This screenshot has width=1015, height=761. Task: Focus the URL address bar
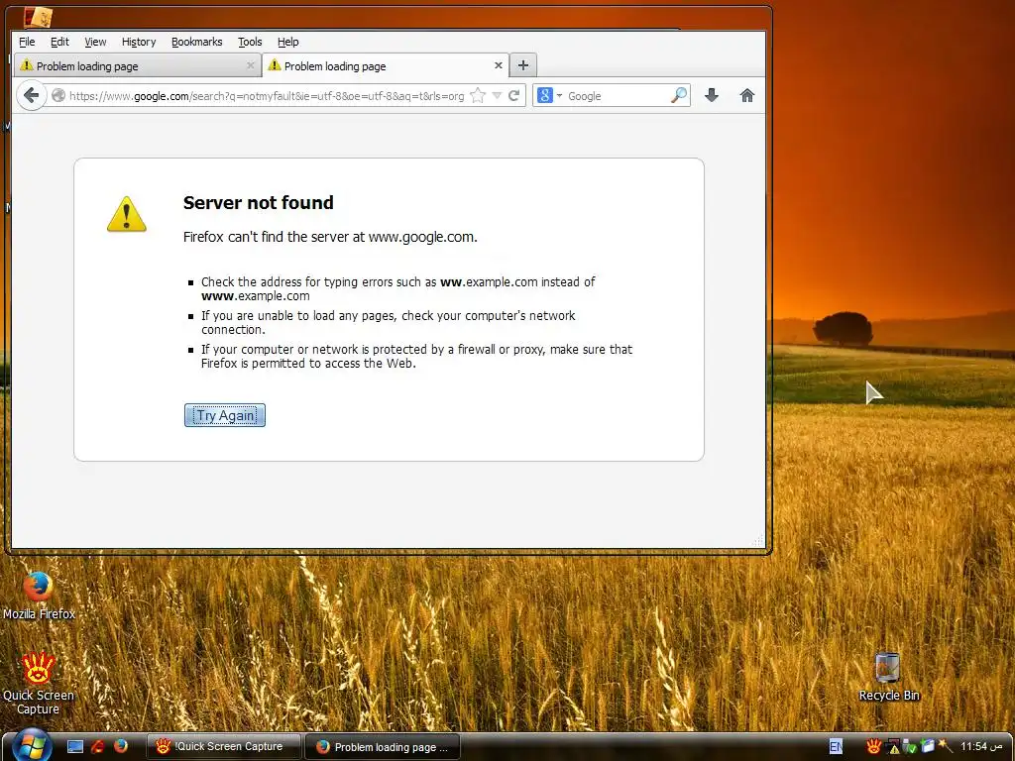[266, 96]
